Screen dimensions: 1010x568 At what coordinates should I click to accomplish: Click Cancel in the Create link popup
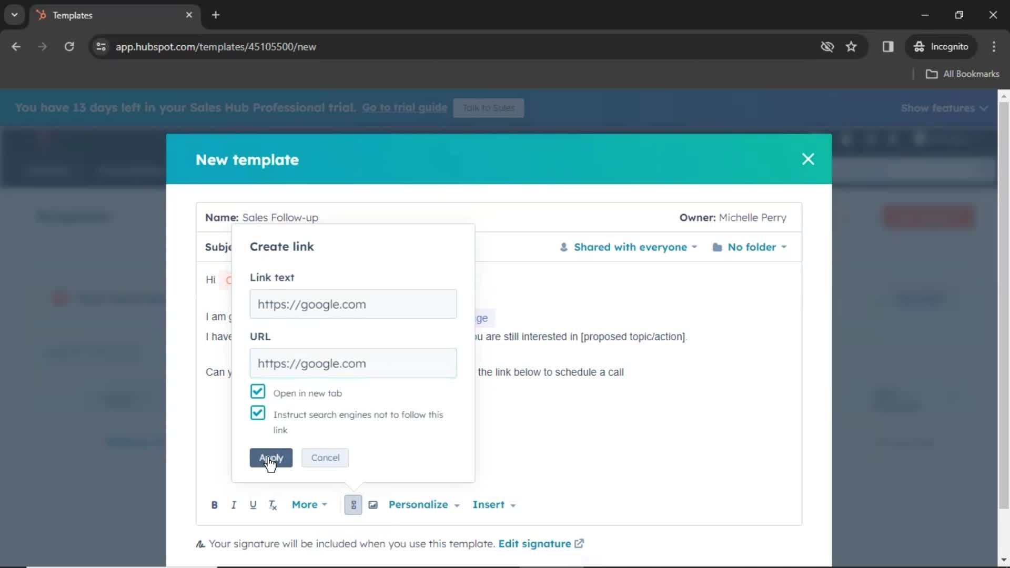pos(325,458)
